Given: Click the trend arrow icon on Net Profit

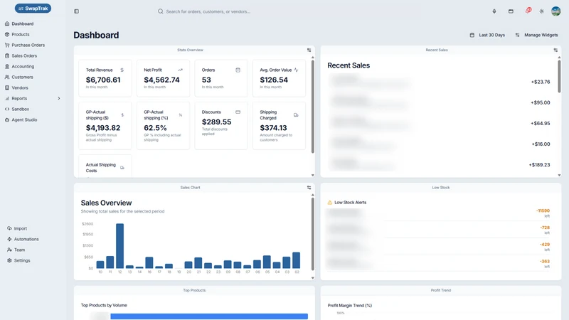Looking at the screenshot, I should 180,70.
